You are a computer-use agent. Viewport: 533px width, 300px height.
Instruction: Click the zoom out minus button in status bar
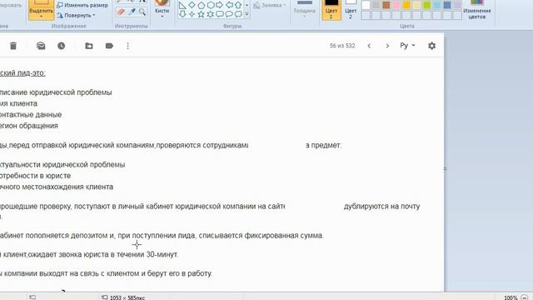pyautogui.click(x=525, y=297)
